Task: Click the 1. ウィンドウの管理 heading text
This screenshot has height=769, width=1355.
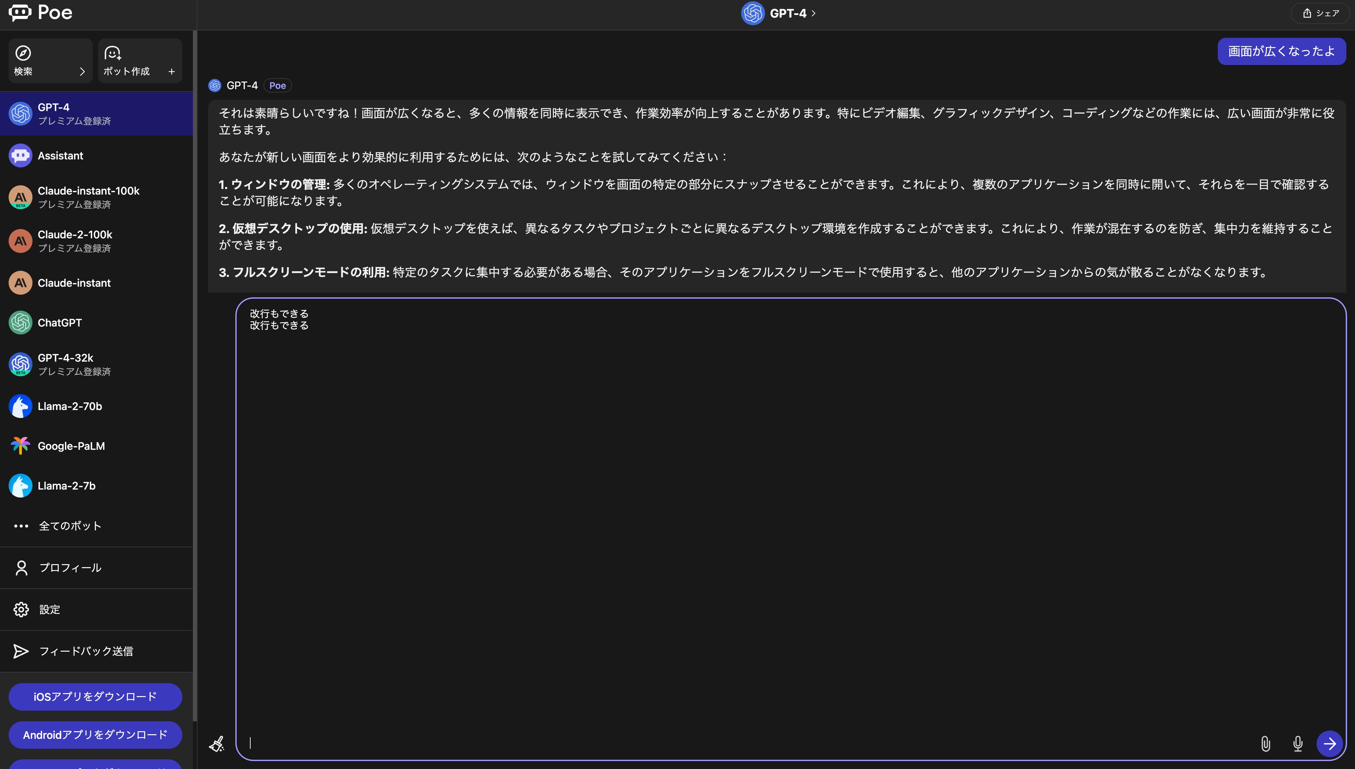Action: pos(274,184)
